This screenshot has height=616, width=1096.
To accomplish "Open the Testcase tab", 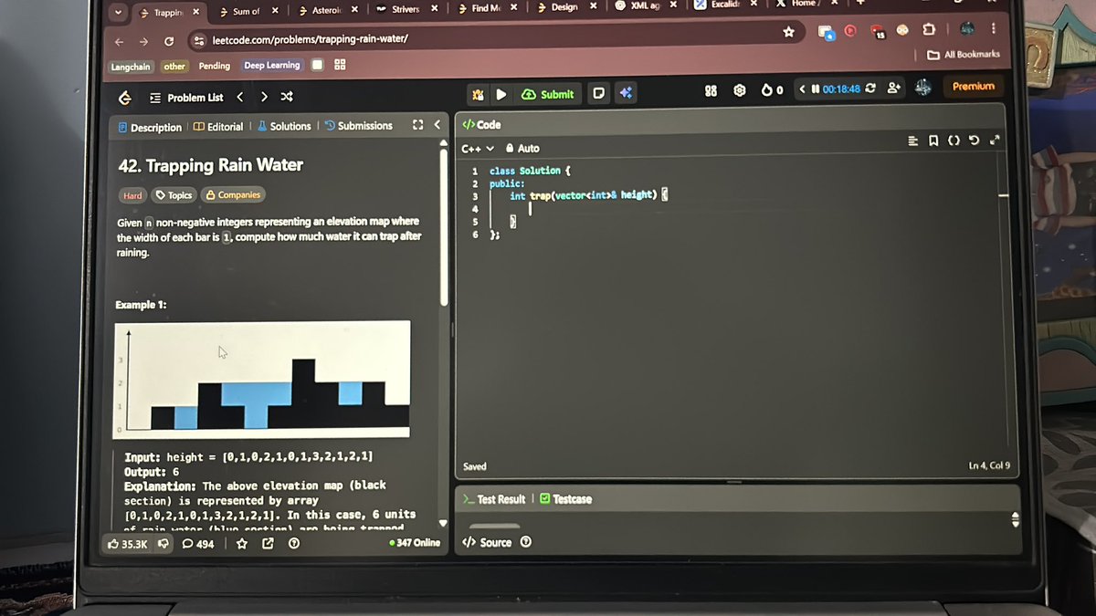I will 565,499.
